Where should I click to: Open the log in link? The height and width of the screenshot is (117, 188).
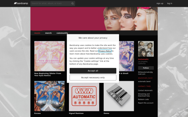[170, 3]
